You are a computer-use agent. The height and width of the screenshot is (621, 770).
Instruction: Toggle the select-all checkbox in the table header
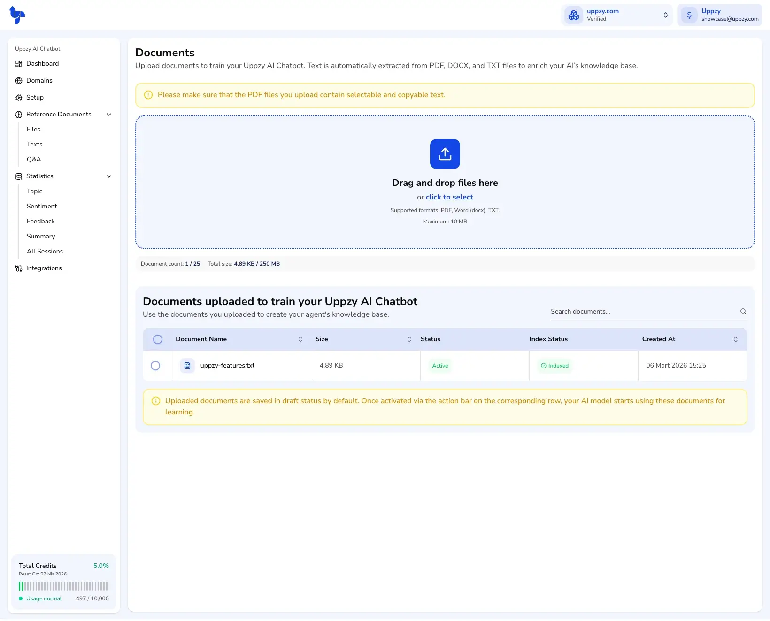[158, 339]
